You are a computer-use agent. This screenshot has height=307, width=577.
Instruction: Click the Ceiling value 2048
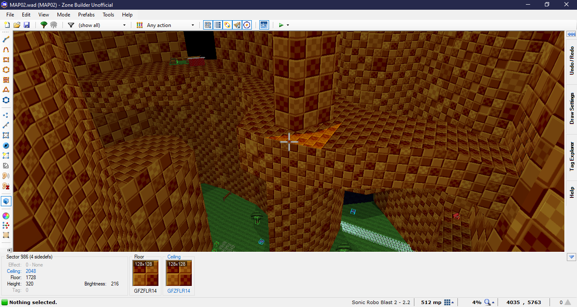click(31, 271)
